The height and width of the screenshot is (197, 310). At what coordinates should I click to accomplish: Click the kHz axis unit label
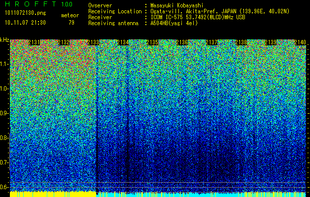click(x=4, y=40)
